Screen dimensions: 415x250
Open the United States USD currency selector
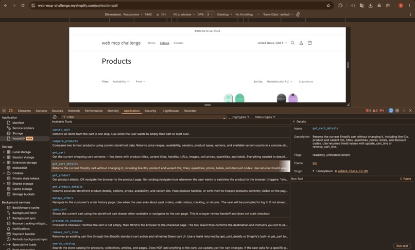tap(272, 43)
